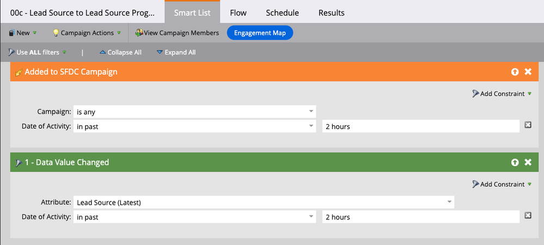The image size is (544, 245).
Task: Switch to the Flow tab
Action: tap(239, 13)
